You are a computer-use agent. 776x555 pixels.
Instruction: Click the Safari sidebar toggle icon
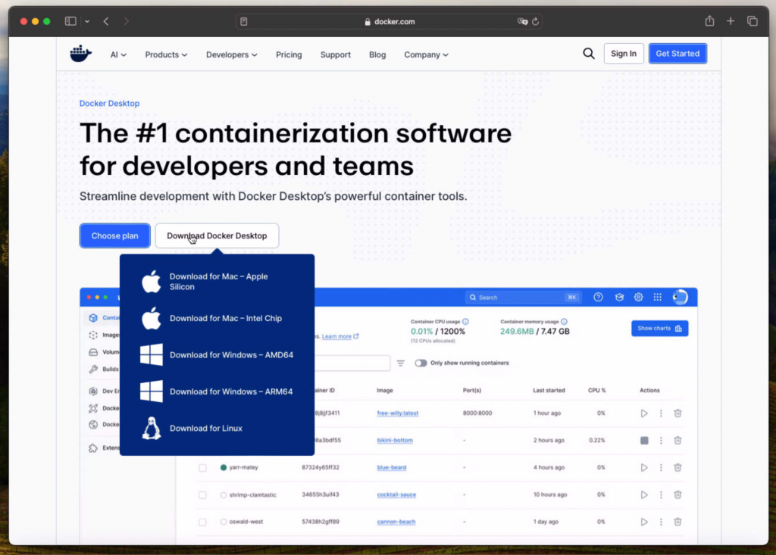pyautogui.click(x=70, y=21)
